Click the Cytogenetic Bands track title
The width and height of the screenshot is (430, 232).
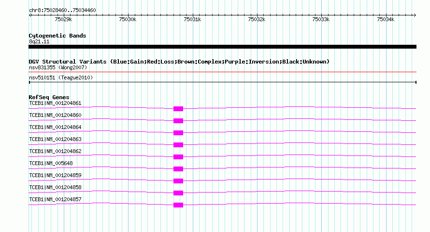click(x=57, y=36)
